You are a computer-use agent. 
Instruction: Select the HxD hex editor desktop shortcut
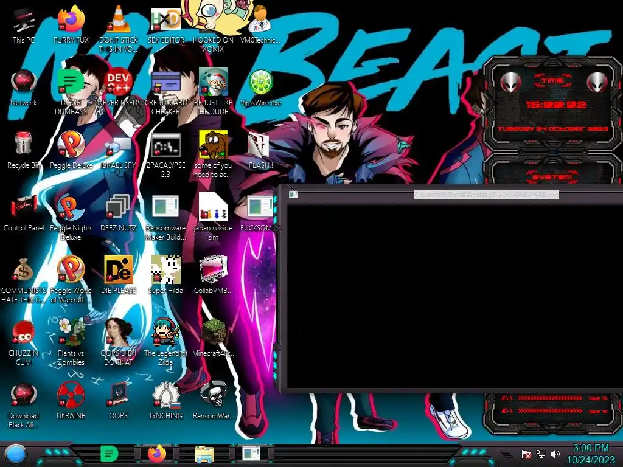click(x=165, y=26)
